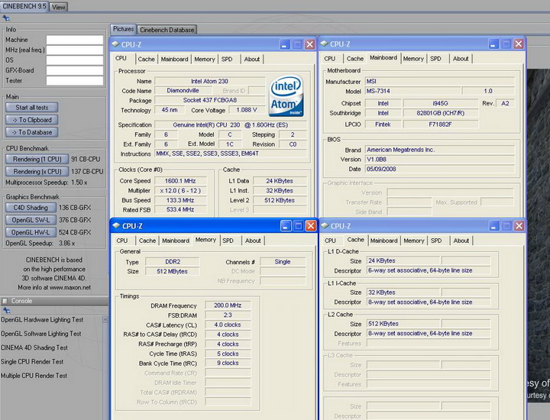Send results using the To Database button
The image size is (550, 420).
31,132
